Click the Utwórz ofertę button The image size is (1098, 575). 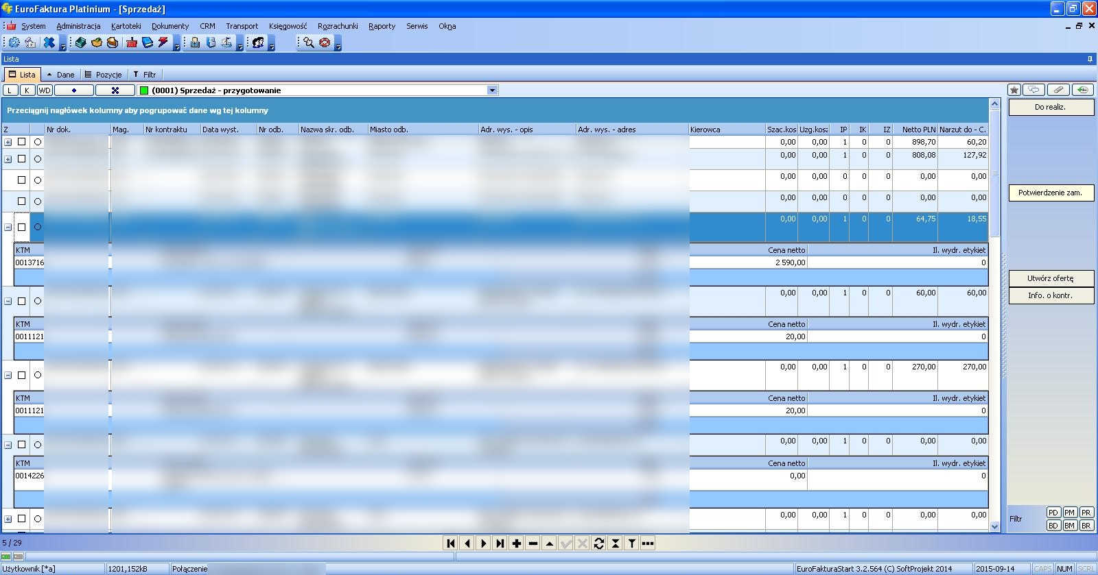pyautogui.click(x=1050, y=278)
